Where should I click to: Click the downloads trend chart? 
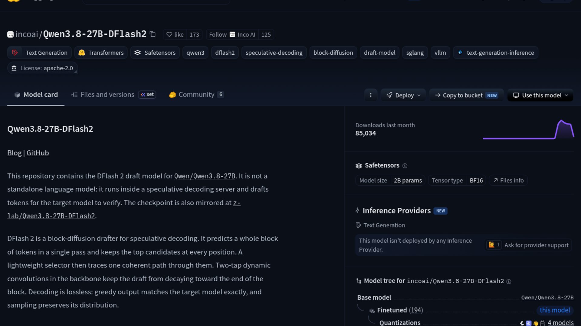528,130
